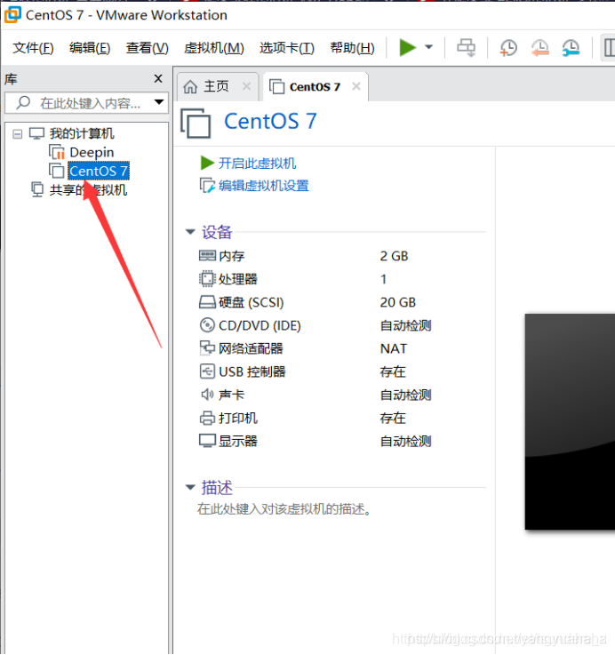Click the printer icon beside 打印机
615x655 pixels.
(207, 418)
